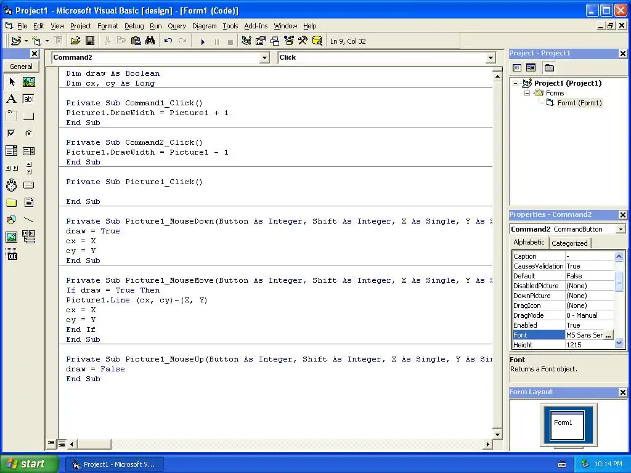Viewport: 631px width, 473px height.
Task: Select the FileListBox control tool
Action: (28, 202)
